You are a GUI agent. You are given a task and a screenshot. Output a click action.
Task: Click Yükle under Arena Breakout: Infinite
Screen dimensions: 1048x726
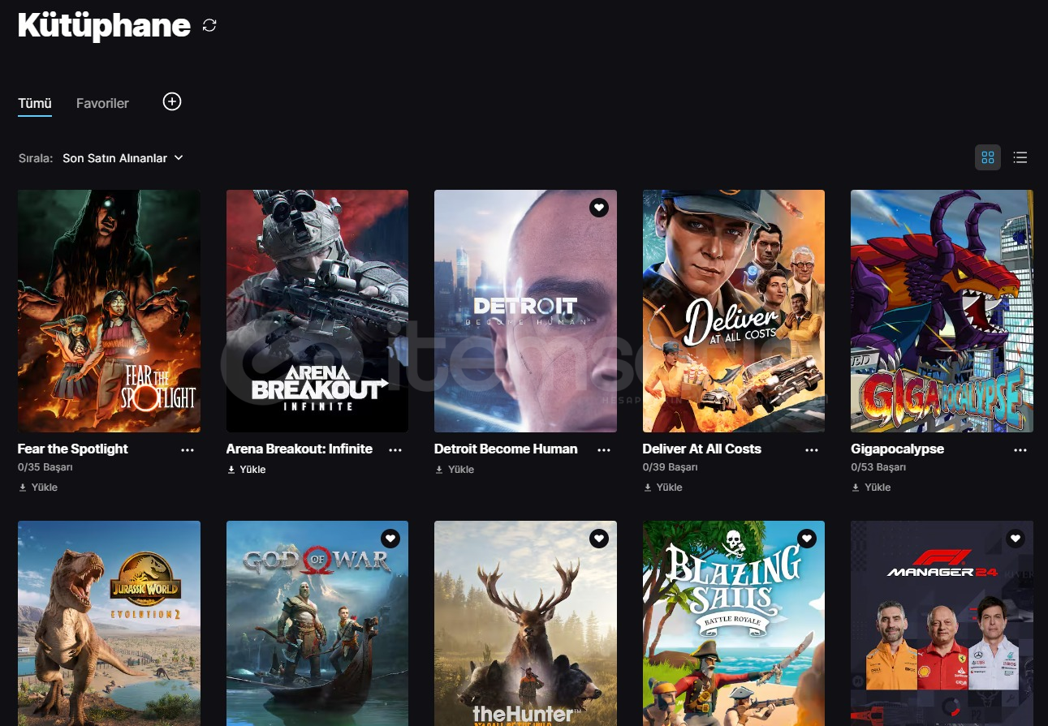pyautogui.click(x=246, y=470)
